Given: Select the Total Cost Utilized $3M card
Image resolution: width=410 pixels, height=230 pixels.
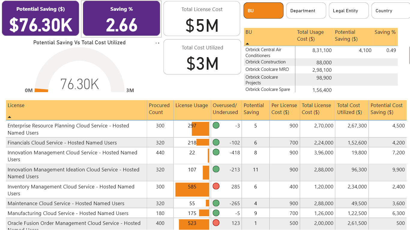Looking at the screenshot, I should [x=202, y=57].
